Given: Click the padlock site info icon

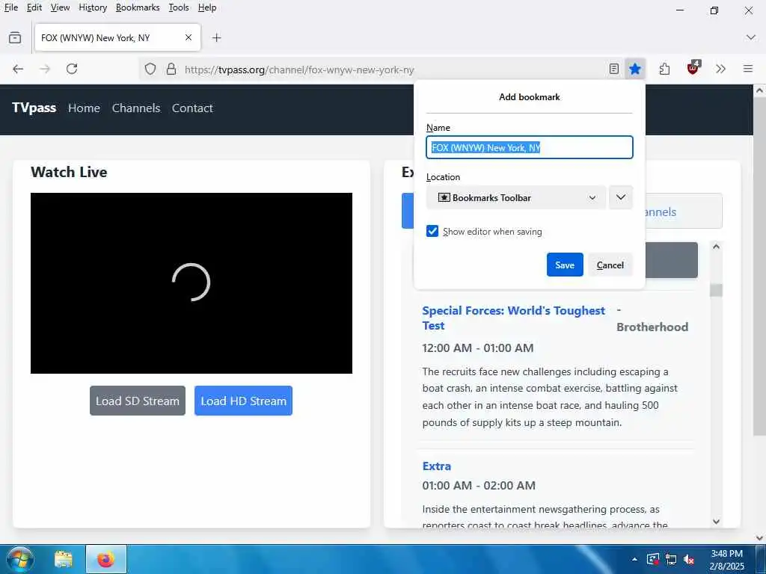Looking at the screenshot, I should tap(171, 69).
